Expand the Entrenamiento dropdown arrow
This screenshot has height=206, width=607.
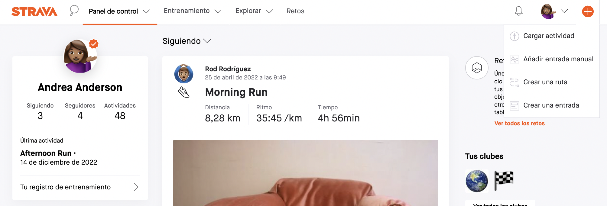pyautogui.click(x=218, y=11)
